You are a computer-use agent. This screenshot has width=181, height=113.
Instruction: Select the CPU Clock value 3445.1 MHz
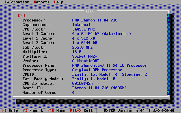point(84,29)
